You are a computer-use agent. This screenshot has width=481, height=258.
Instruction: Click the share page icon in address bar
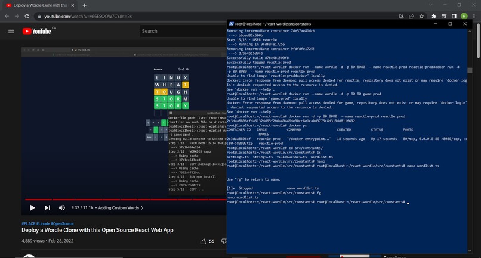point(411,16)
